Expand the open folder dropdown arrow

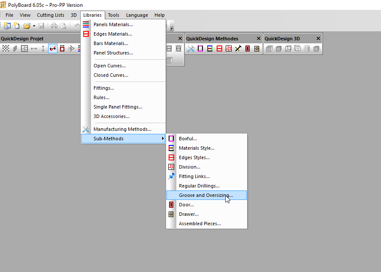click(34, 26)
